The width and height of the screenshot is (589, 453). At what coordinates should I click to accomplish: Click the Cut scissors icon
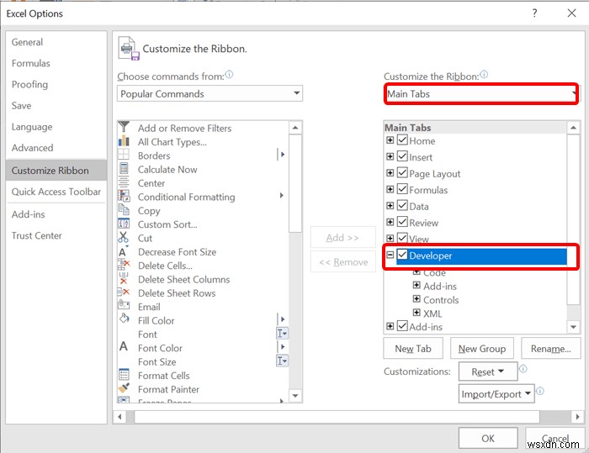[123, 237]
